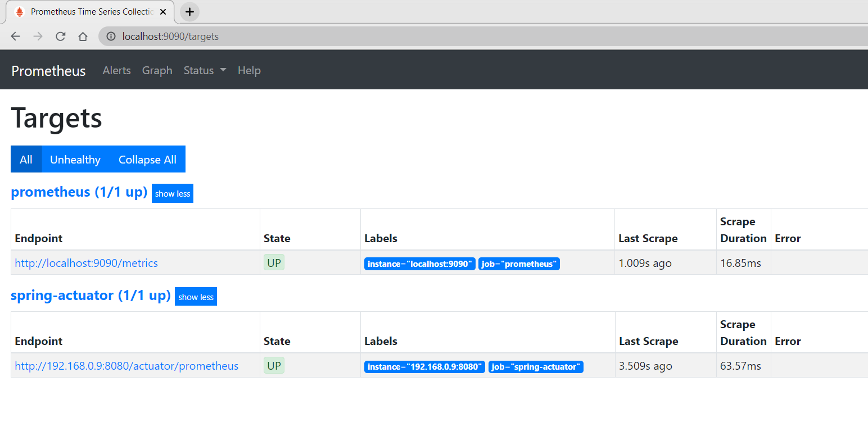Go to the browser home page icon
The height and width of the screenshot is (436, 868).
pyautogui.click(x=83, y=37)
